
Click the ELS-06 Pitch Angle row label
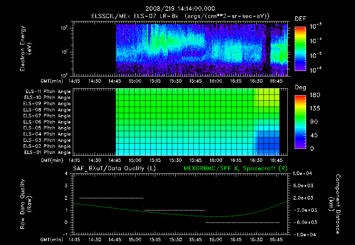[47, 122]
